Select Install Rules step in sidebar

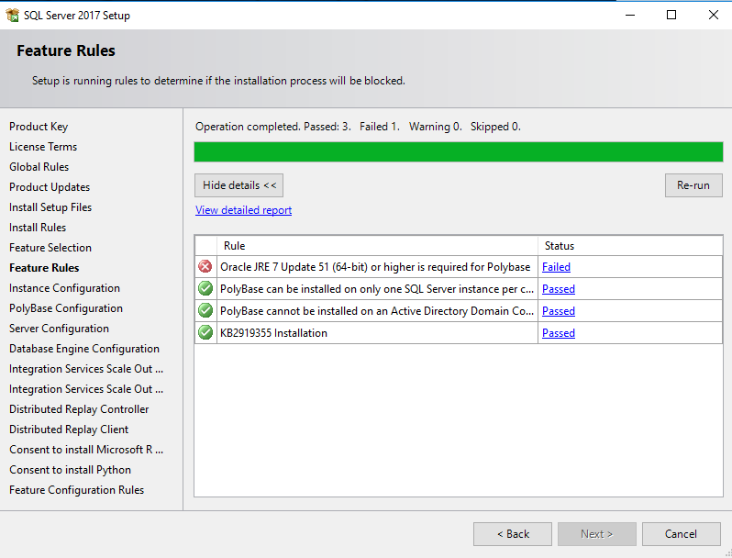click(38, 228)
